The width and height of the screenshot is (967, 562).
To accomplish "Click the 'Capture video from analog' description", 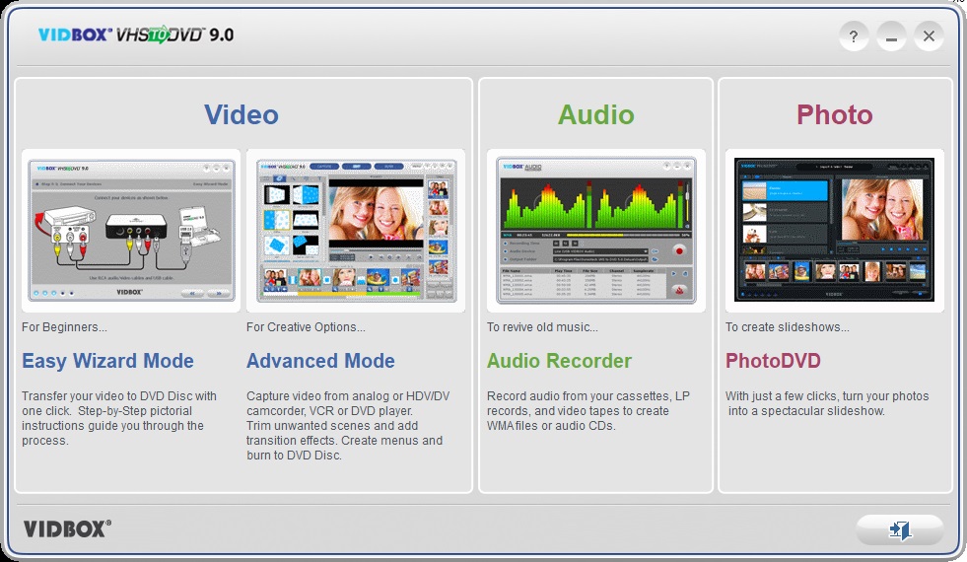I will [x=348, y=426].
